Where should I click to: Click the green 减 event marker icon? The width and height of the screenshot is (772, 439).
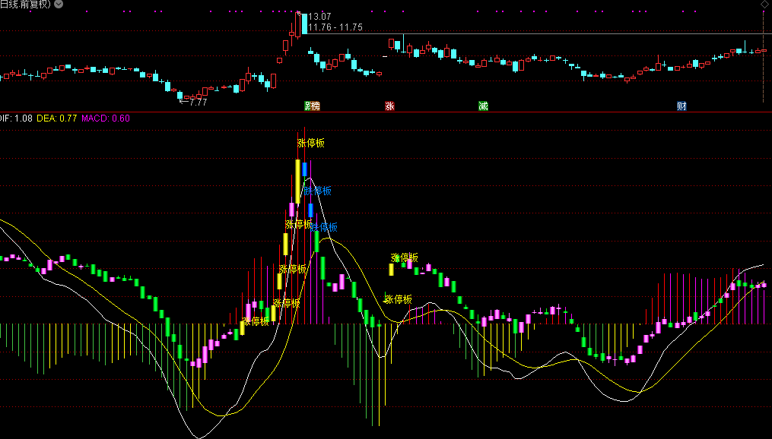[483, 106]
